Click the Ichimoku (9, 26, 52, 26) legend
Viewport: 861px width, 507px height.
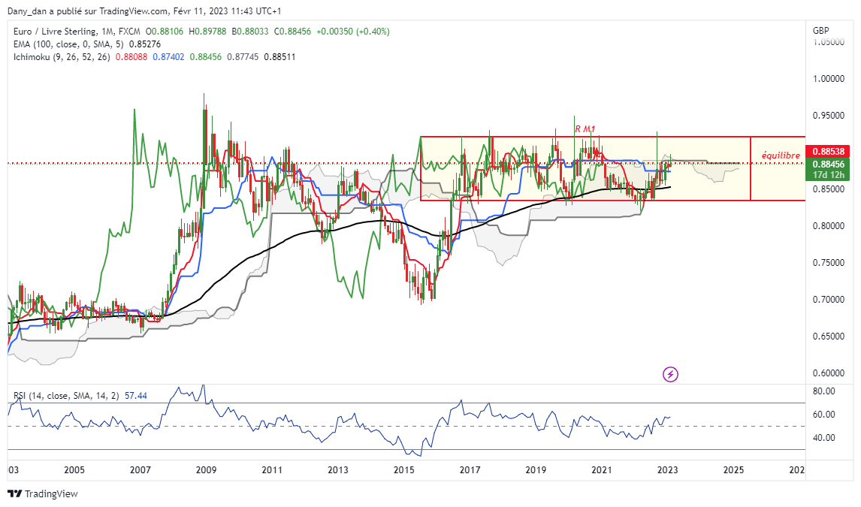click(x=62, y=57)
